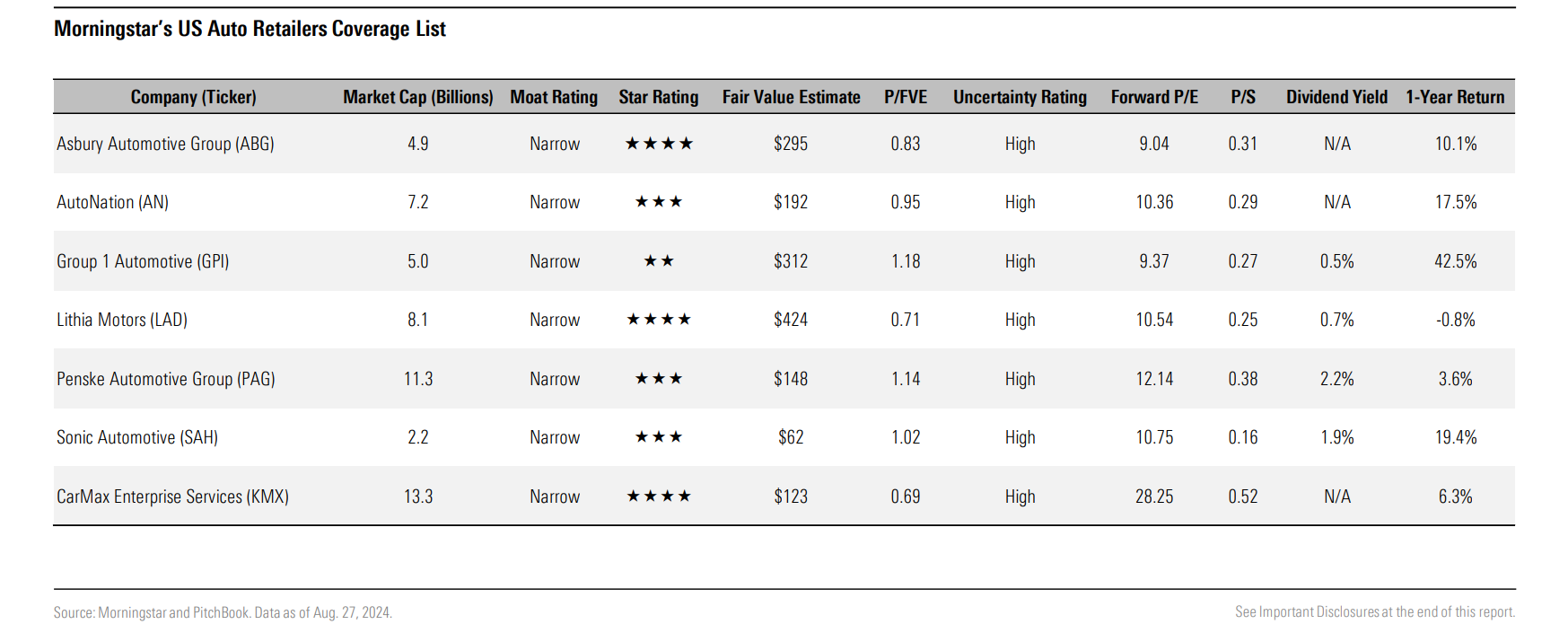Click the See Important Disclosures note
Screen dimensions: 1568x624
tap(1375, 611)
